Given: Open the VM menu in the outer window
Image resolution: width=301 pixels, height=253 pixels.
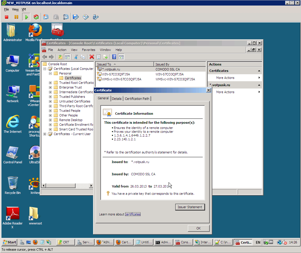Looking at the screenshot, I should click(24, 9).
